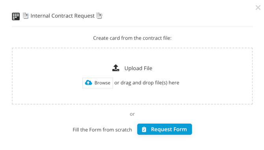
Task: Close the Internal Contract Request dialog
Action: coord(258,7)
